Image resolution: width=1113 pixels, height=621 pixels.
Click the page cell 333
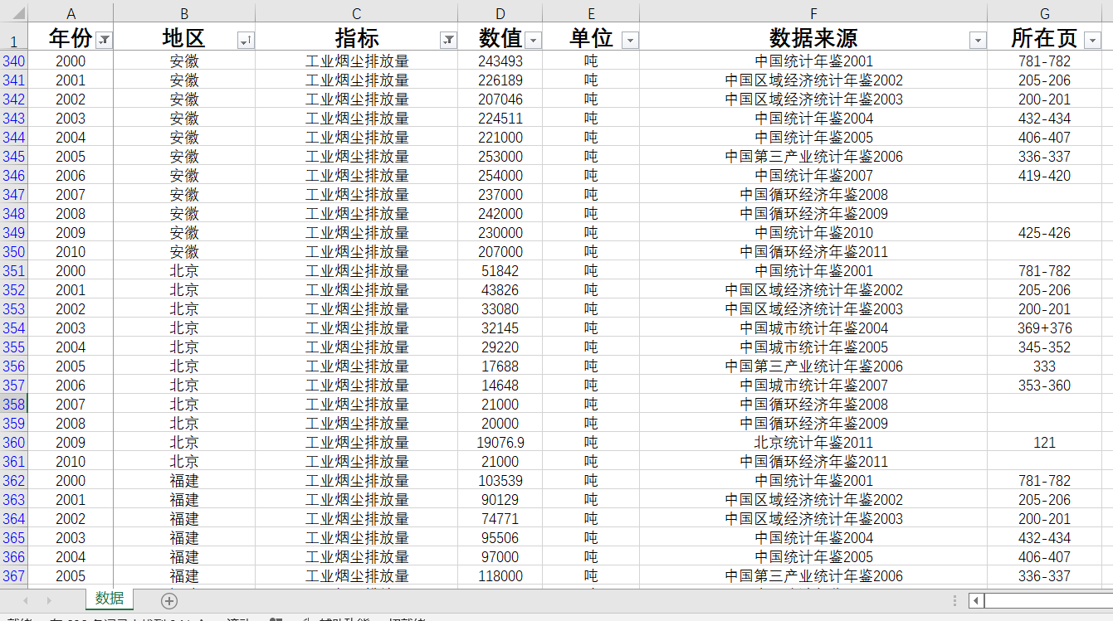(x=1045, y=366)
